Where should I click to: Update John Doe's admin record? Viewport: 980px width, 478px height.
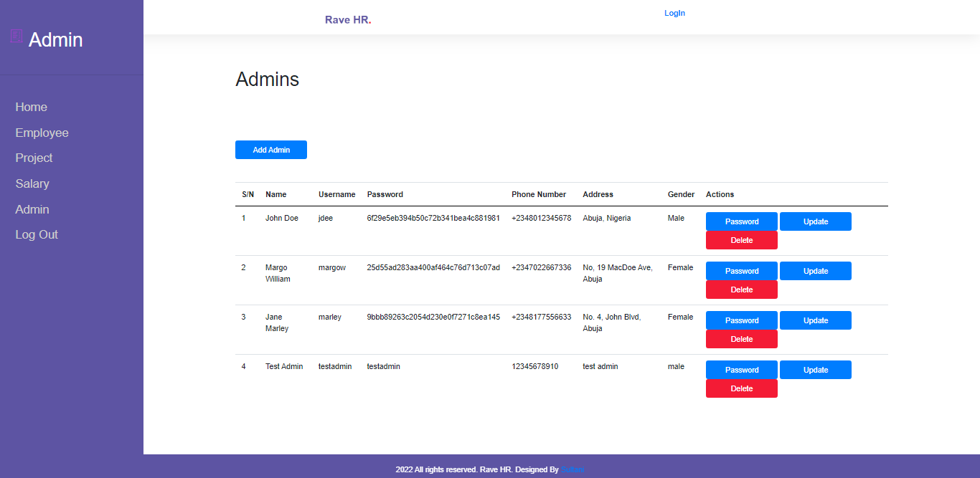pyautogui.click(x=816, y=221)
